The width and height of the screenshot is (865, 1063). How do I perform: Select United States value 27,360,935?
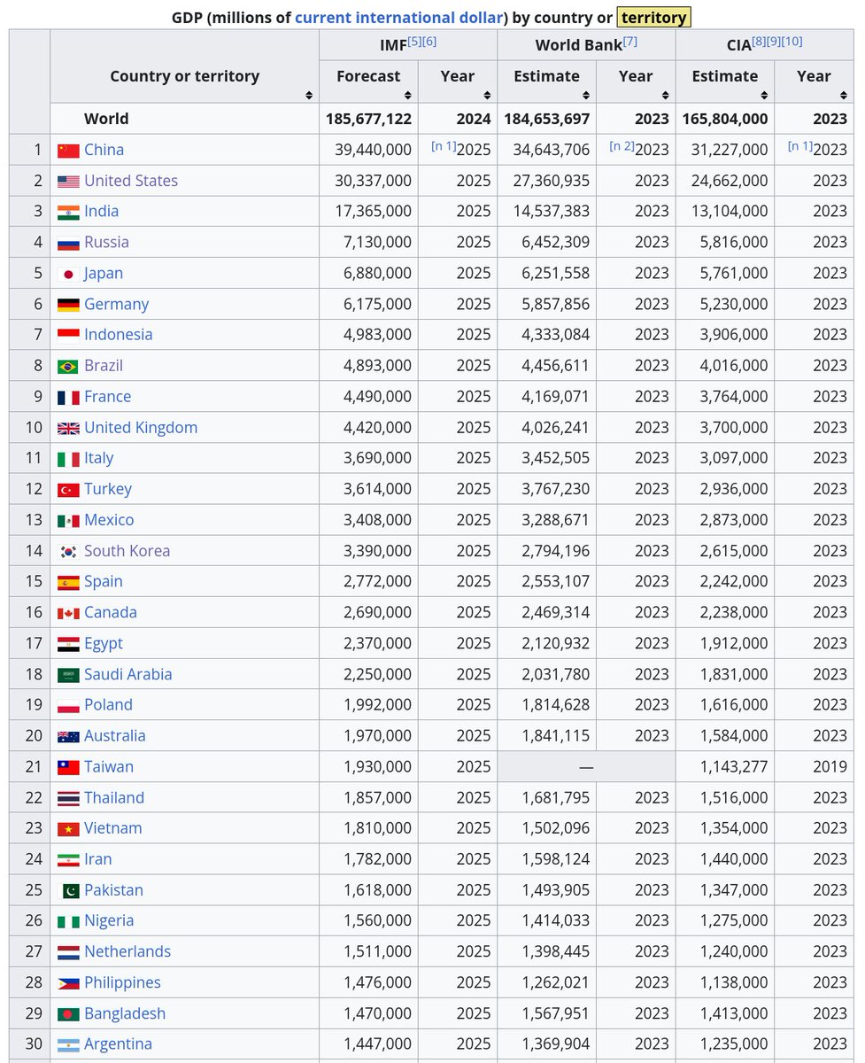click(551, 181)
